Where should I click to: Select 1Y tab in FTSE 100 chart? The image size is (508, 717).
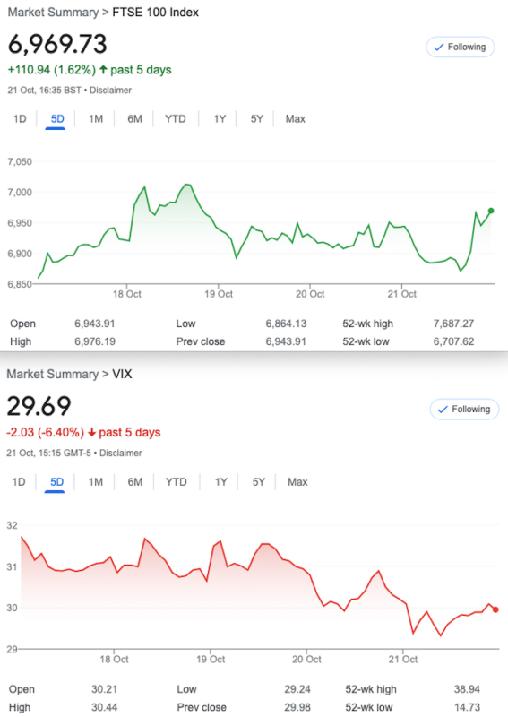pos(220,119)
